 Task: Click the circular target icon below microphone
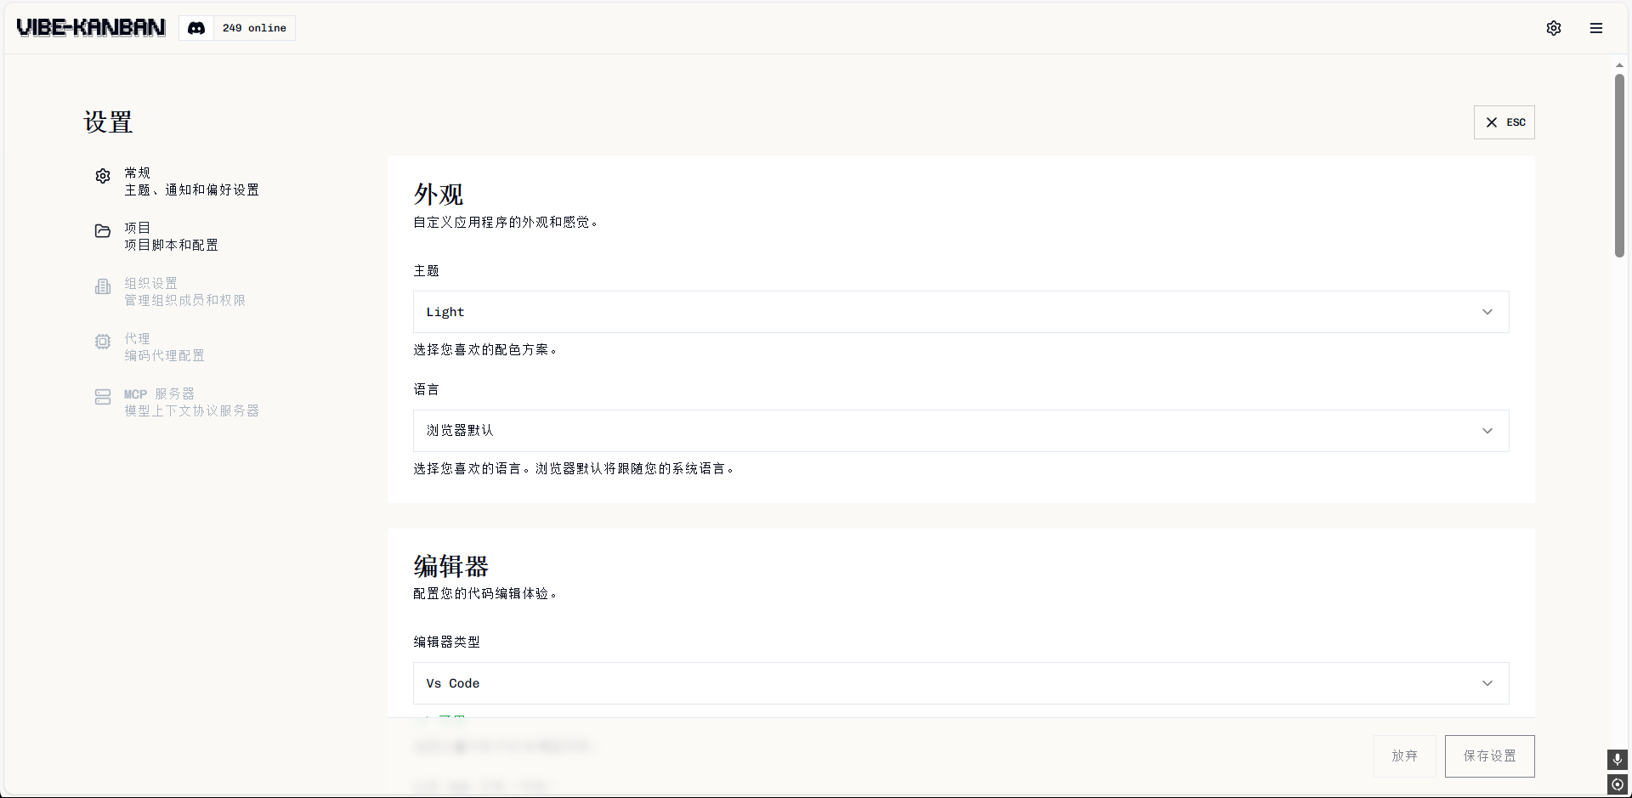pyautogui.click(x=1617, y=784)
